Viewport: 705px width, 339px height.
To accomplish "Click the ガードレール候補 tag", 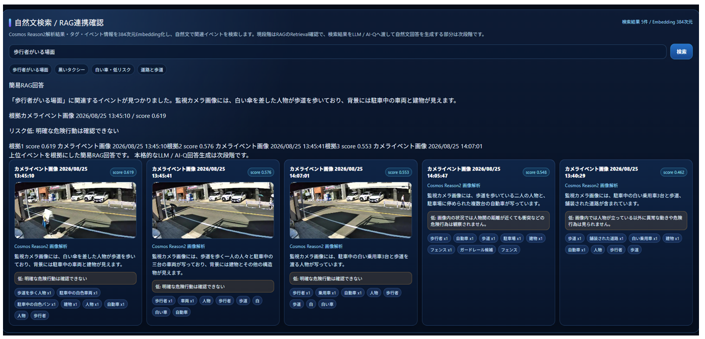I will (x=476, y=249).
